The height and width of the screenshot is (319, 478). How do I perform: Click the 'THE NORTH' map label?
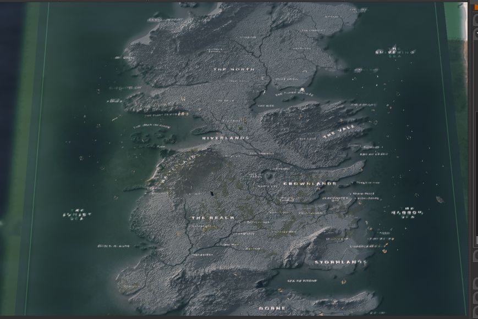[234, 69]
